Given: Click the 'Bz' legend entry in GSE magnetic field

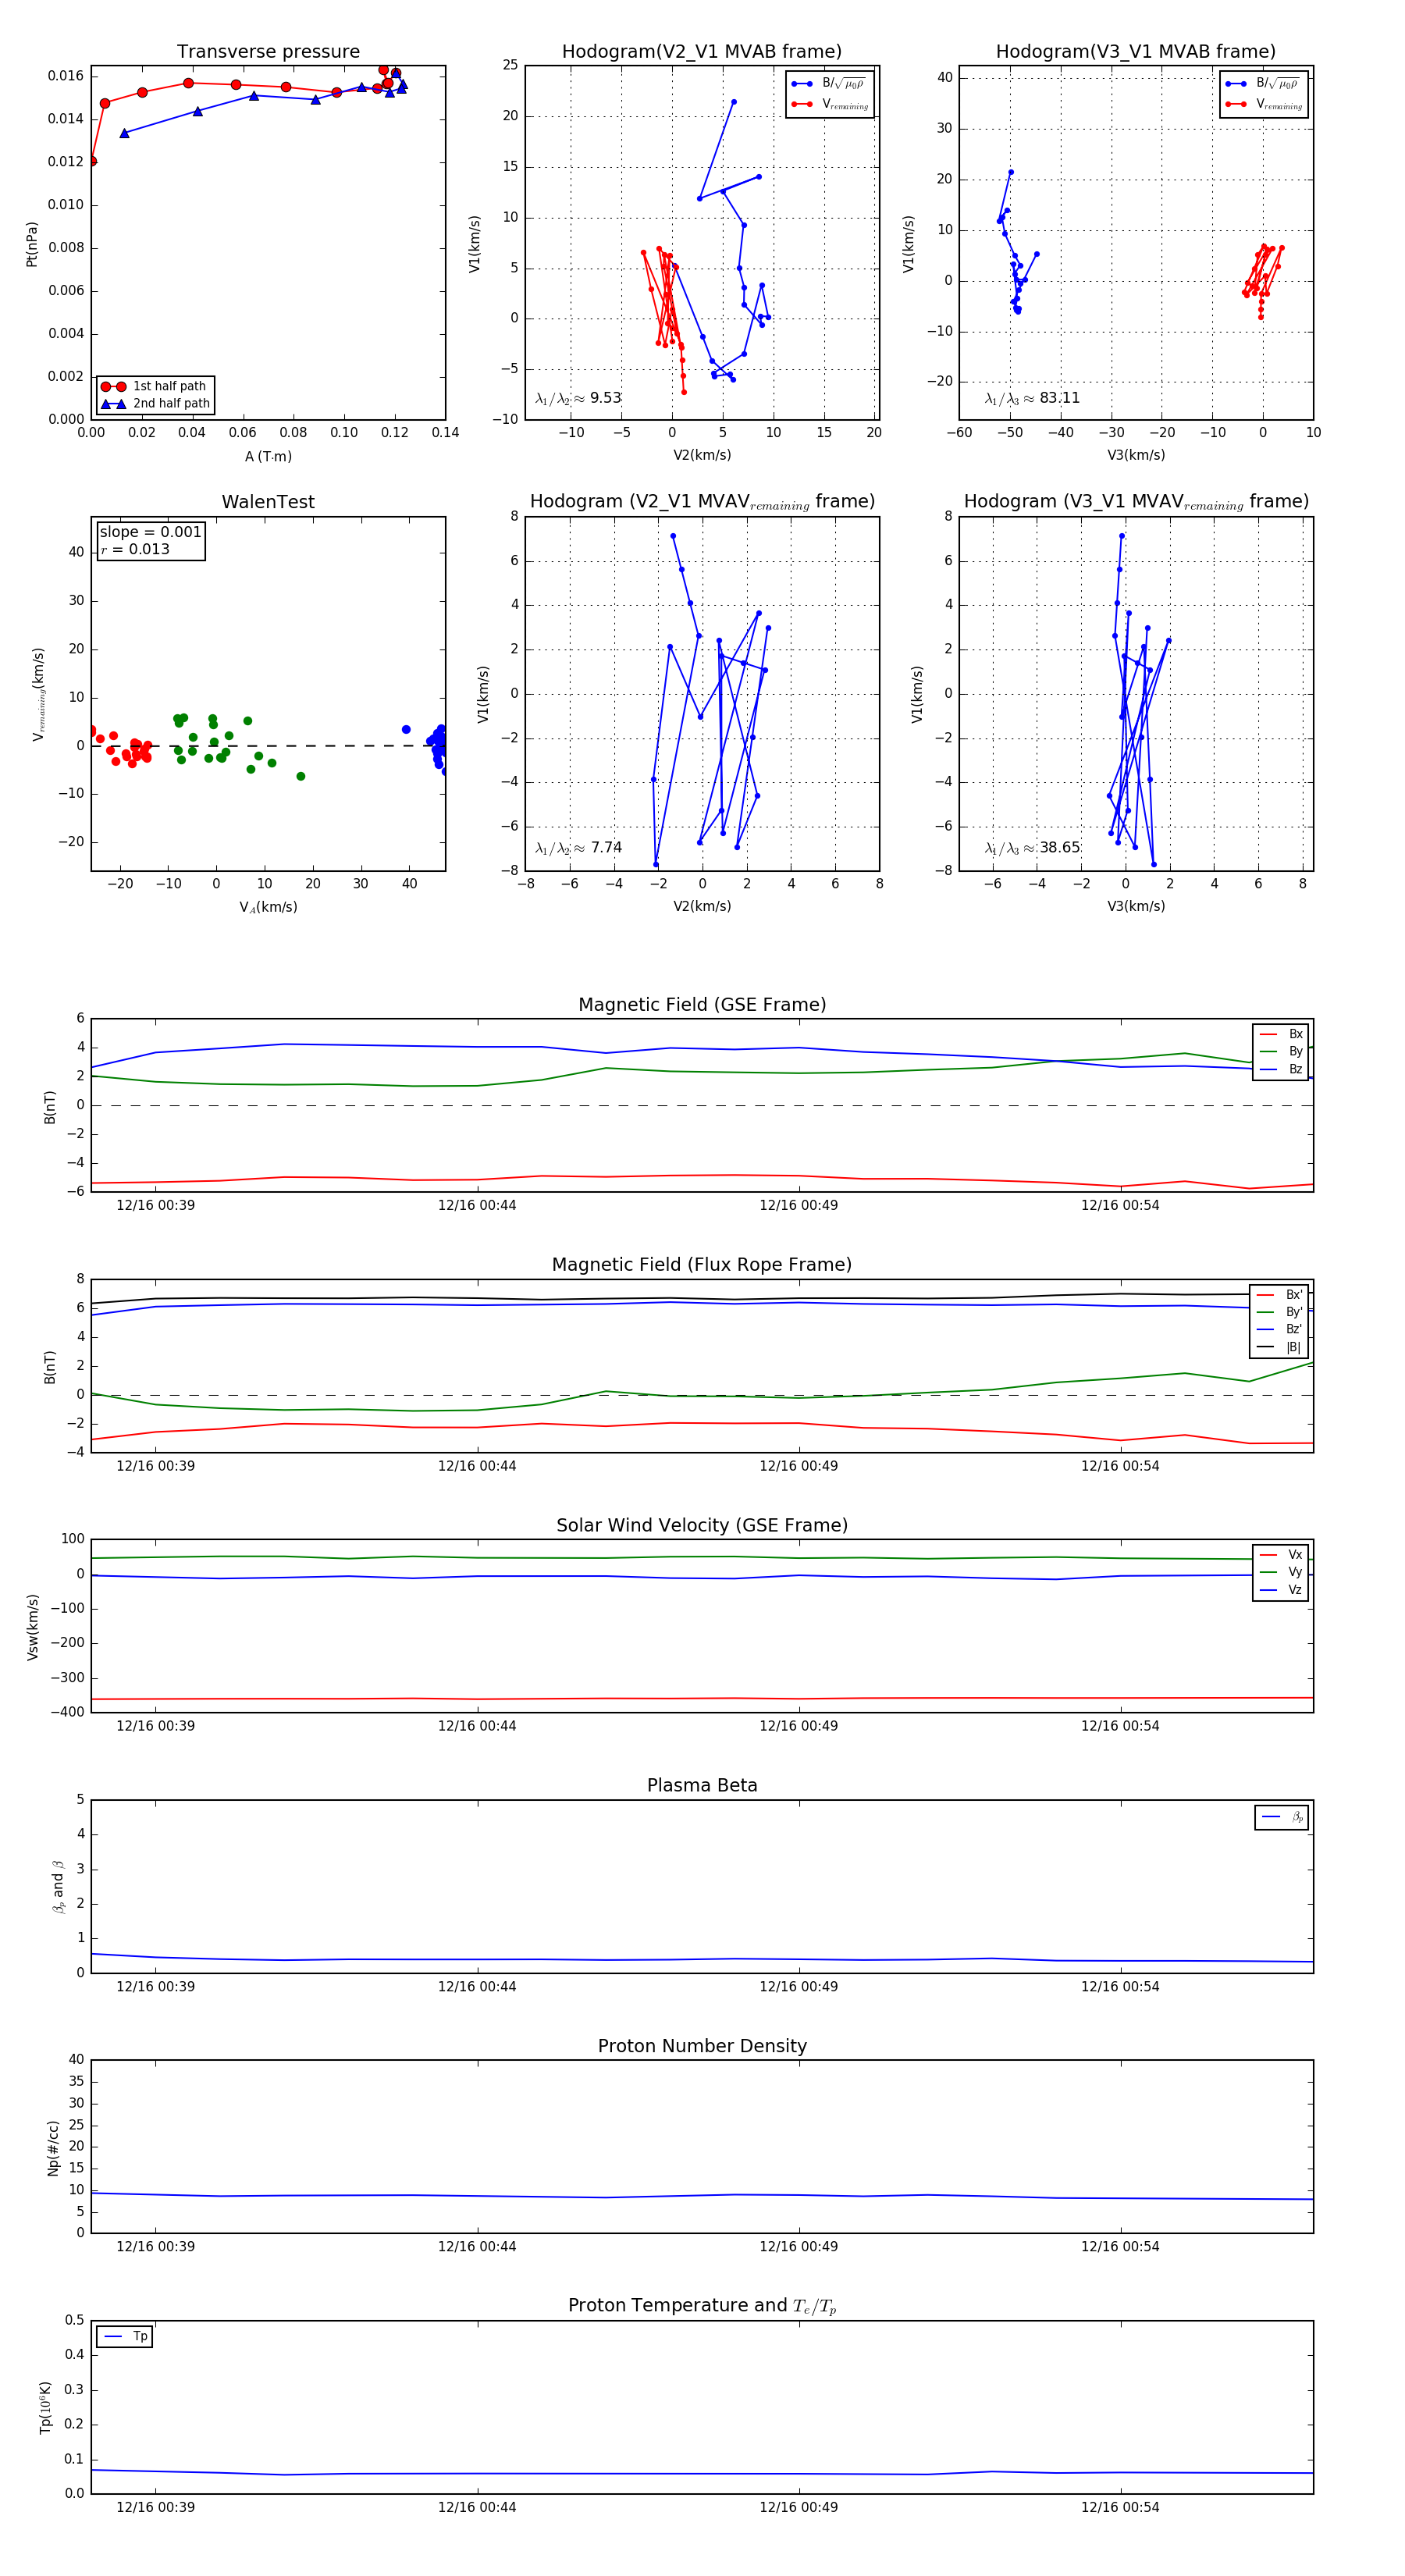Looking at the screenshot, I should 1281,1069.
